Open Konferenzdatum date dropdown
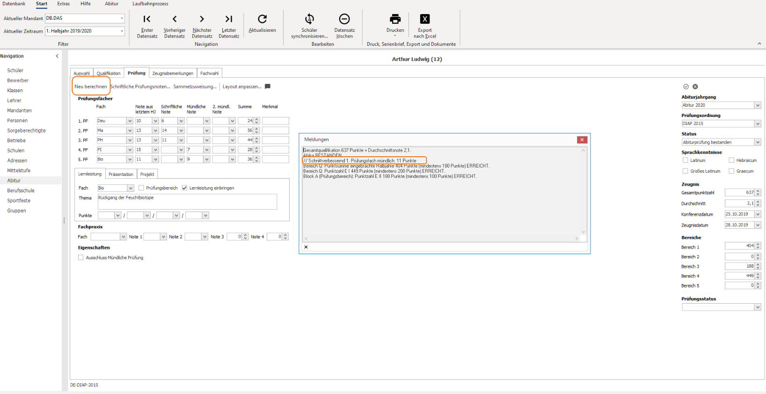The height and width of the screenshot is (394, 766). coord(758,214)
